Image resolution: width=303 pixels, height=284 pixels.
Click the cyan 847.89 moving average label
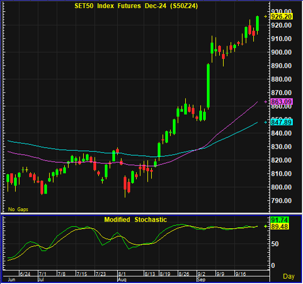[281, 122]
